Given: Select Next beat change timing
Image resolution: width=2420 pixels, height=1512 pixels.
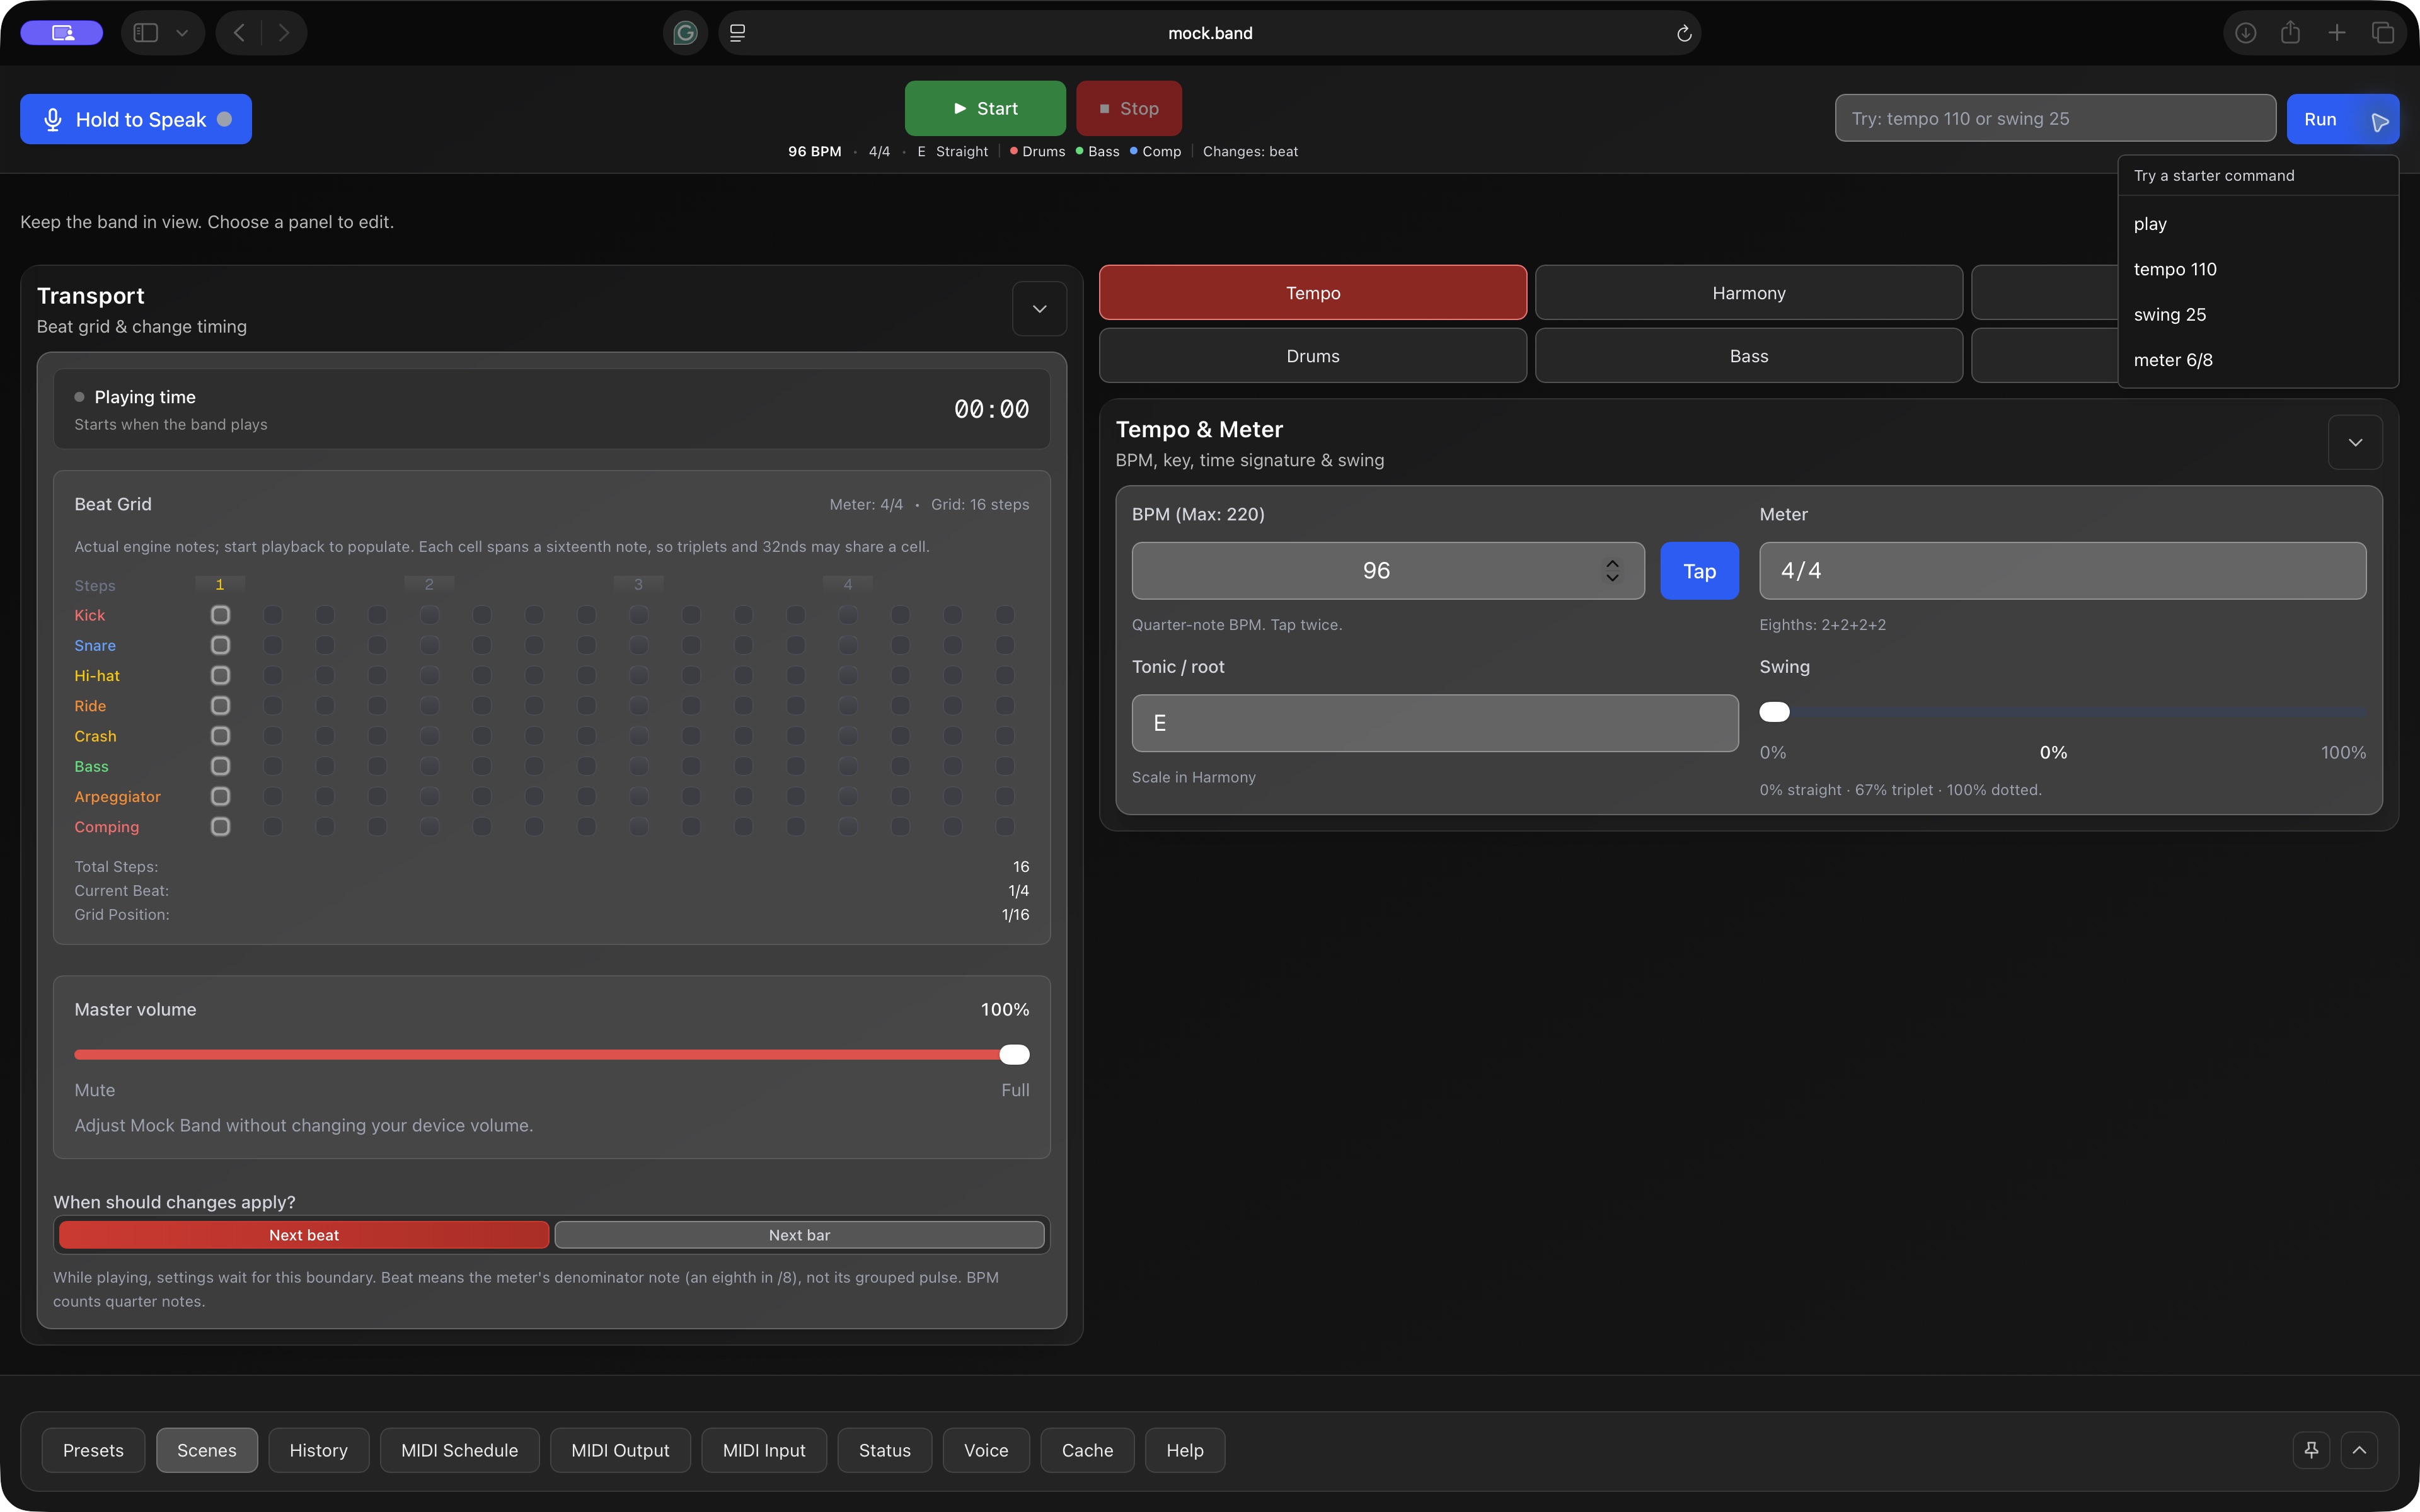Looking at the screenshot, I should coord(304,1235).
